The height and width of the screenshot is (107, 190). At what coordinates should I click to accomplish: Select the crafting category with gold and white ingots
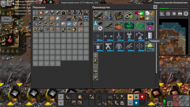click(150, 15)
